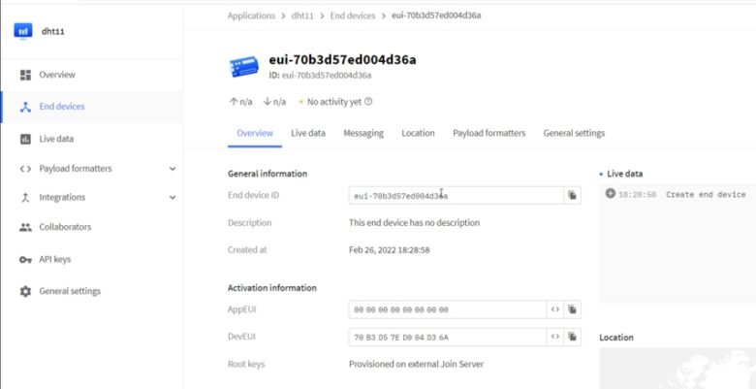This screenshot has width=756, height=389.
Task: Copy the AppEUI value
Action: click(x=572, y=309)
